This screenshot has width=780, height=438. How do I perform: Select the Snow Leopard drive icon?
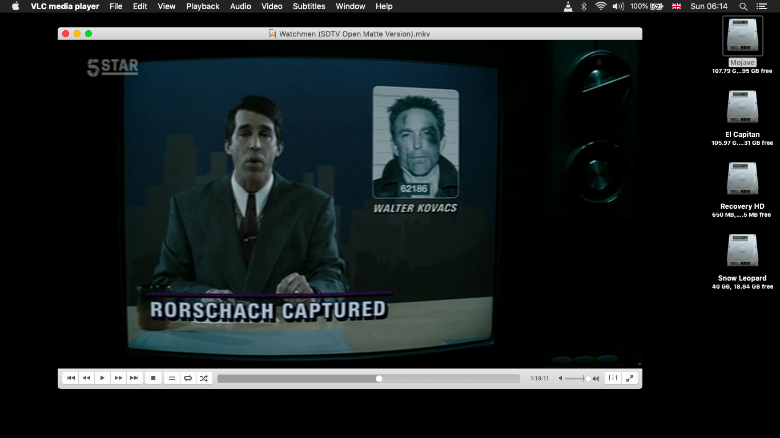[742, 251]
